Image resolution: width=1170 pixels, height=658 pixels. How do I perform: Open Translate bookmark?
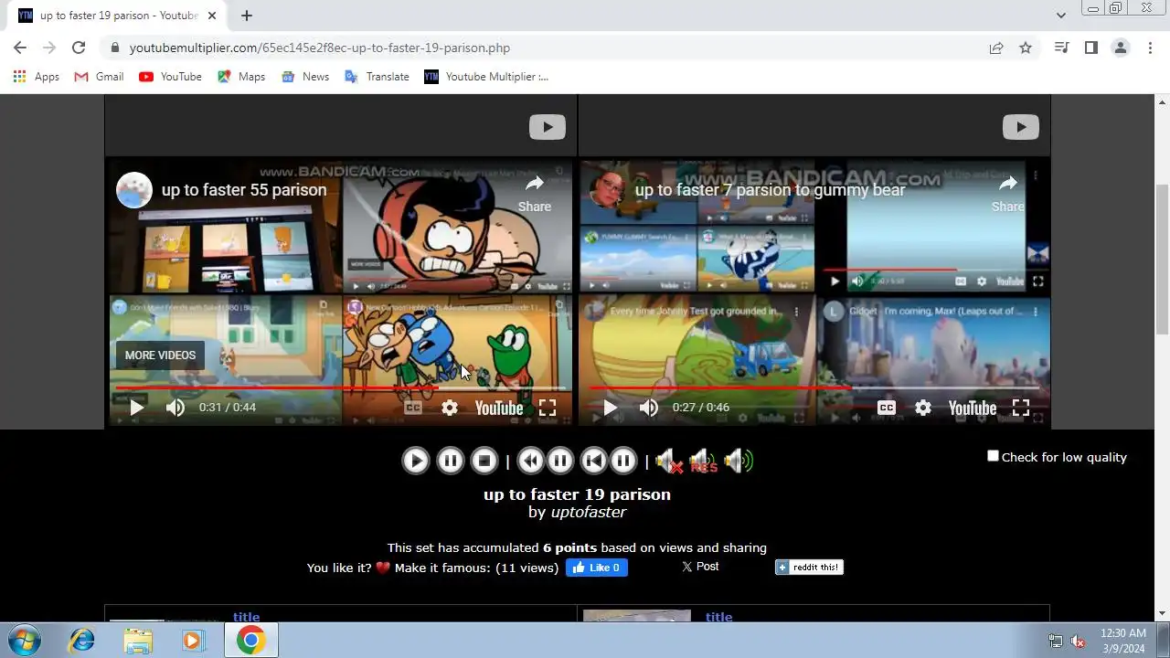point(377,77)
